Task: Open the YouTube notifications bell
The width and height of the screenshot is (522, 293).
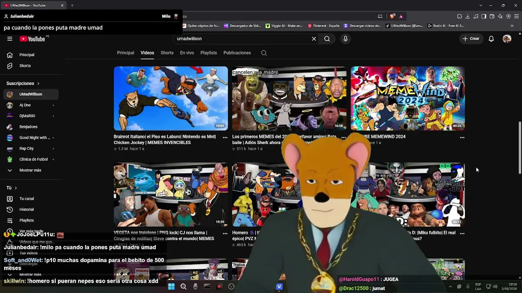Action: [x=491, y=39]
